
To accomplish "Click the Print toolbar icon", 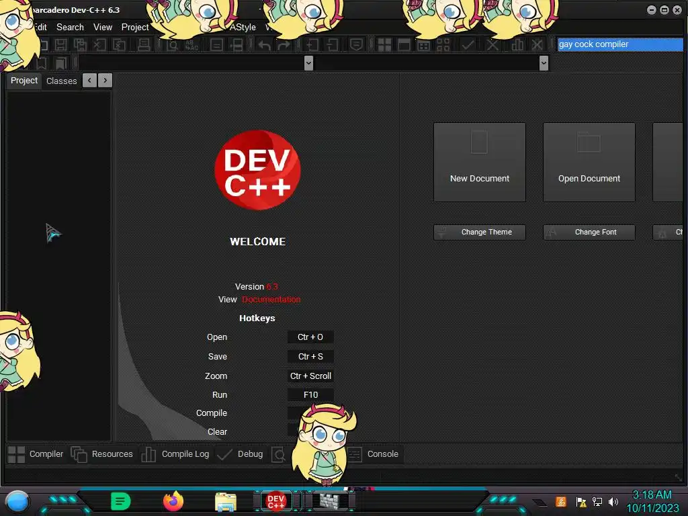I will (144, 44).
